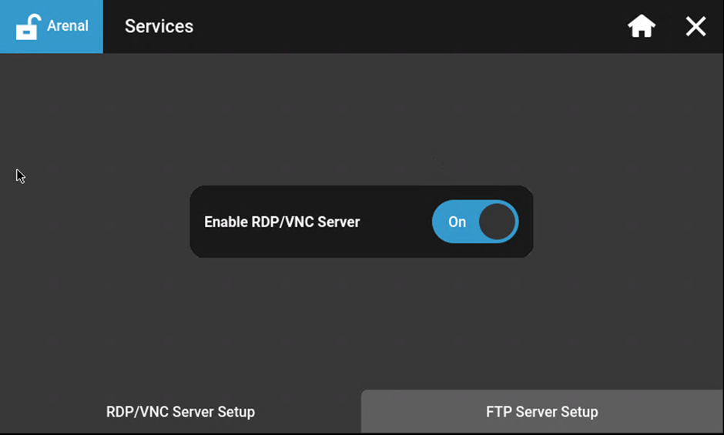Click the Services page title

(x=159, y=26)
